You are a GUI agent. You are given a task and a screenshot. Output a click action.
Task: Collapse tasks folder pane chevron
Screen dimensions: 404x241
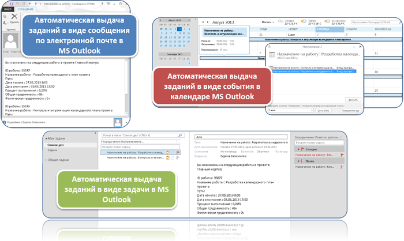click(95, 133)
